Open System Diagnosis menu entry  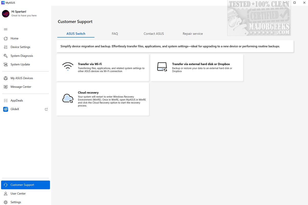(22, 56)
